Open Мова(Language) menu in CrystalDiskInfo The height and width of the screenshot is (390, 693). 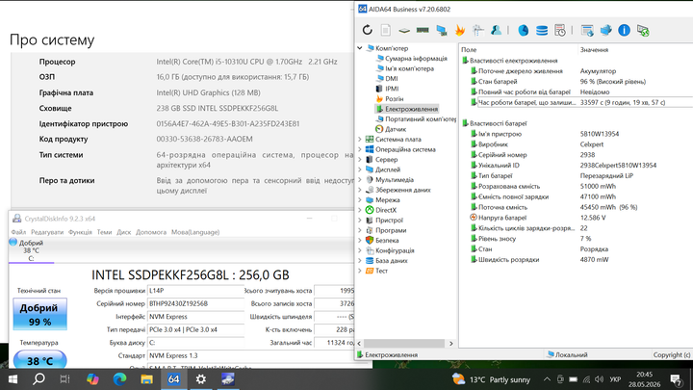click(195, 232)
